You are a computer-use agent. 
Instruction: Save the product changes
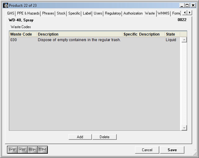(172, 150)
